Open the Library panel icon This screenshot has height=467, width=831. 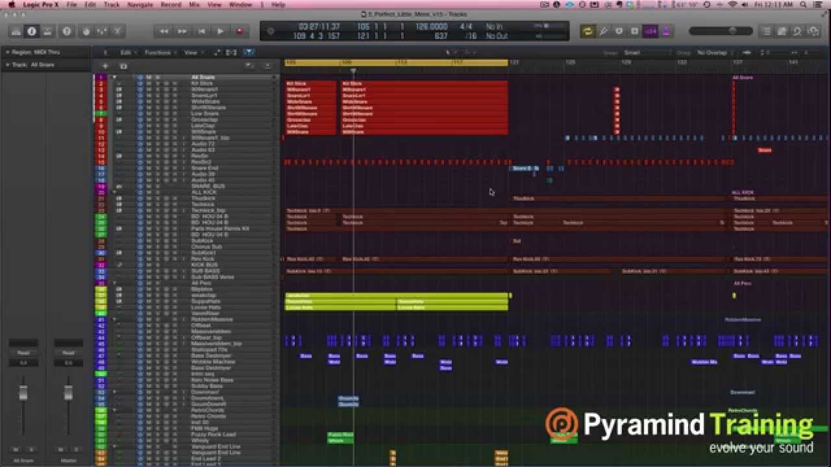[x=16, y=31]
